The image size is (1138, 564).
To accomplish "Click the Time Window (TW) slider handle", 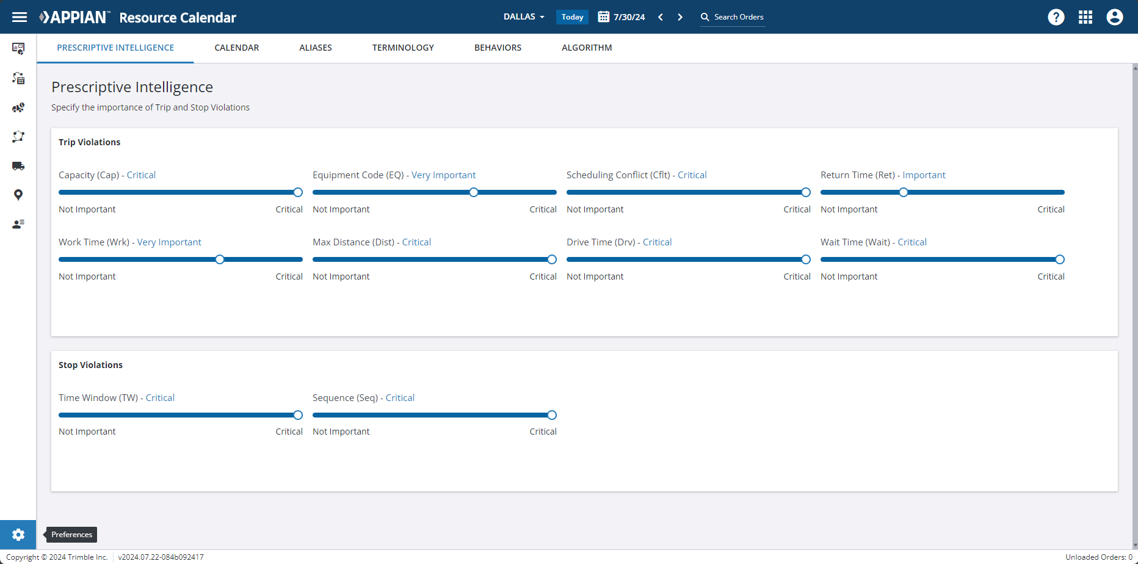I will [298, 415].
